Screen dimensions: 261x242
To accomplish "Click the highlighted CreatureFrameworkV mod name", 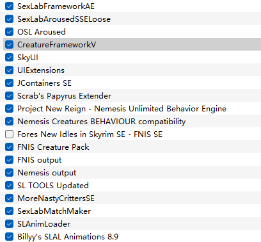I will pyautogui.click(x=57, y=45).
